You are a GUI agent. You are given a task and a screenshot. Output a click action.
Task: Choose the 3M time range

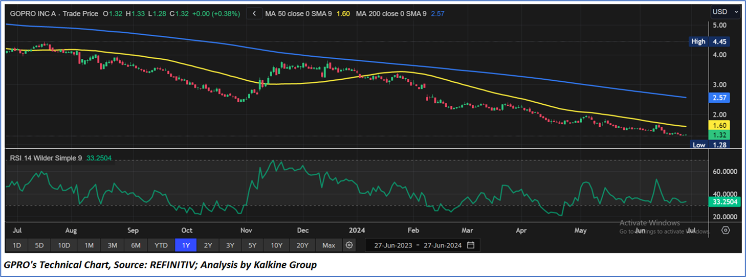pos(112,245)
